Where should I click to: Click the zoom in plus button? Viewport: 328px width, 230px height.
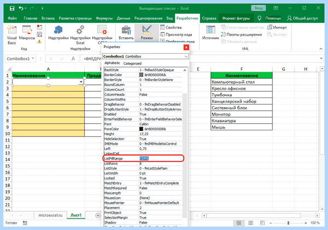[306, 223]
